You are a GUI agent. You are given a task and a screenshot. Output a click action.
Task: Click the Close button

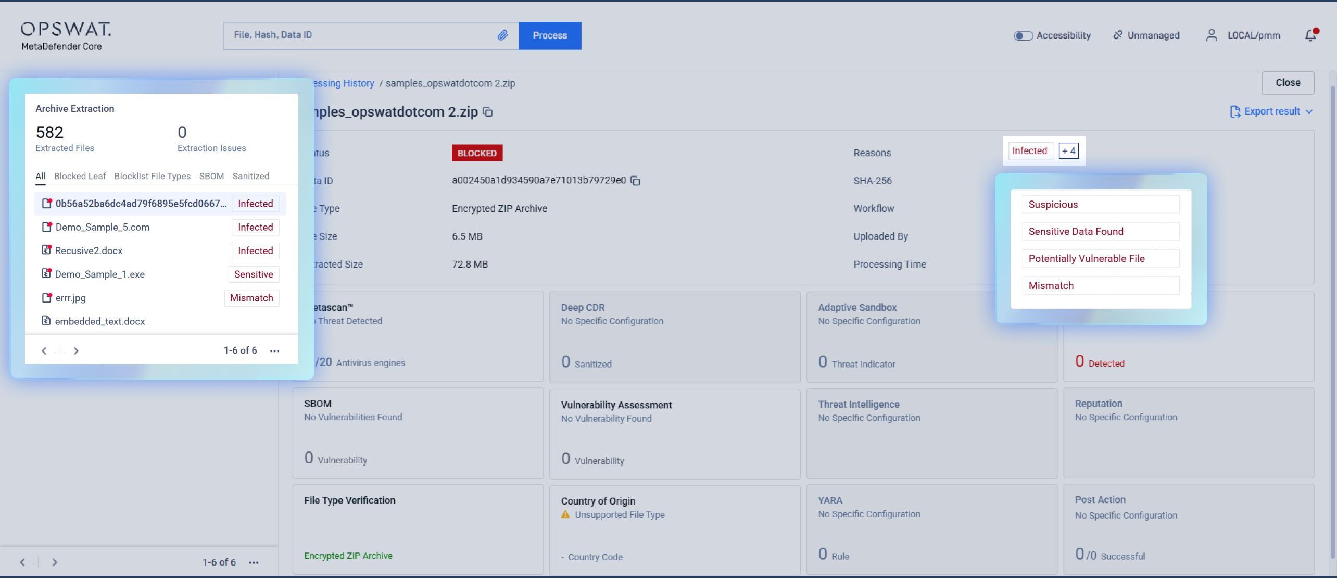(1288, 83)
